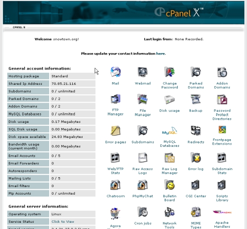The height and width of the screenshot is (229, 247).
Task: Open the Webmail icon
Action: pyautogui.click(x=143, y=72)
